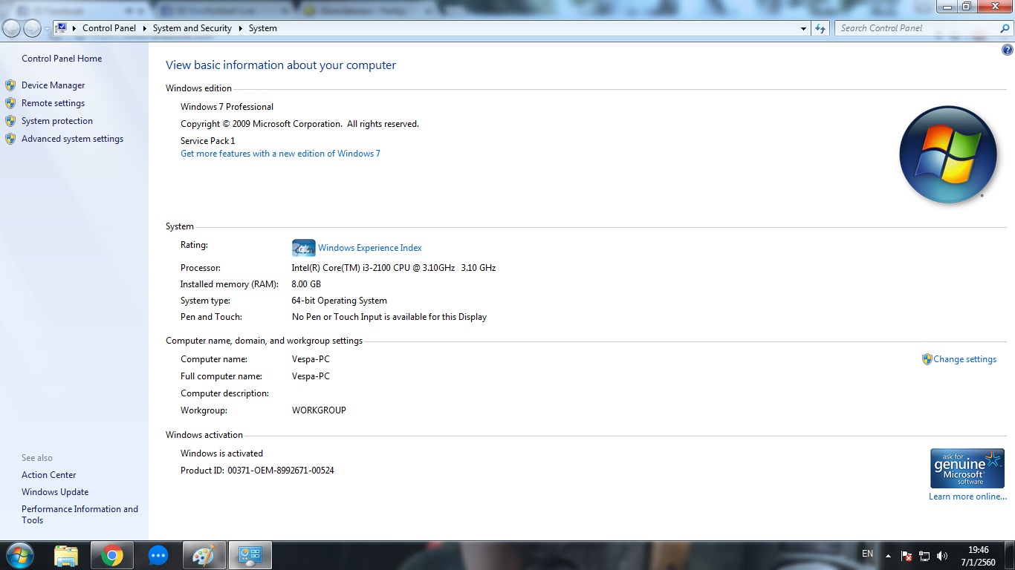
Task: Open the blue chat bubble taskbar app
Action: click(x=158, y=555)
